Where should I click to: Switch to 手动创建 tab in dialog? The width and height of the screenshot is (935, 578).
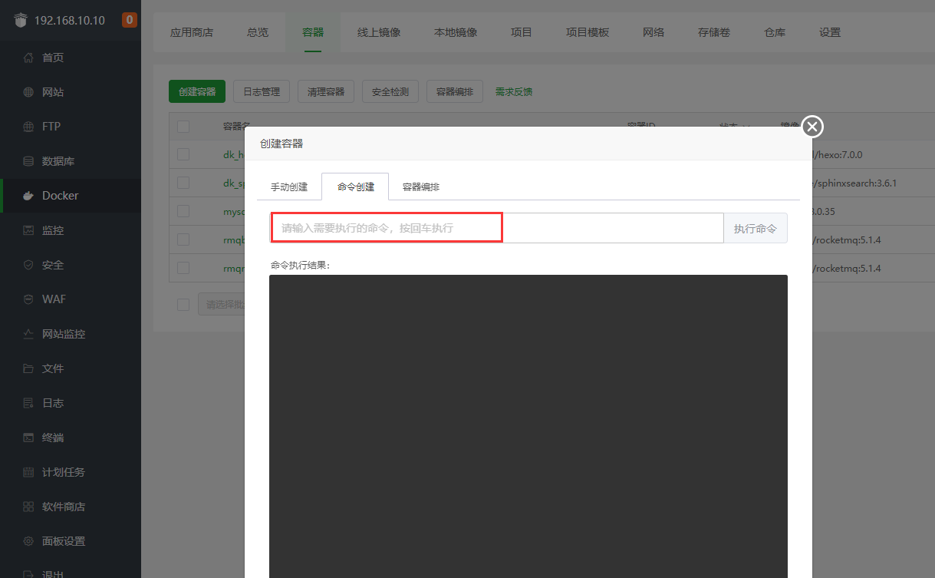tap(289, 187)
